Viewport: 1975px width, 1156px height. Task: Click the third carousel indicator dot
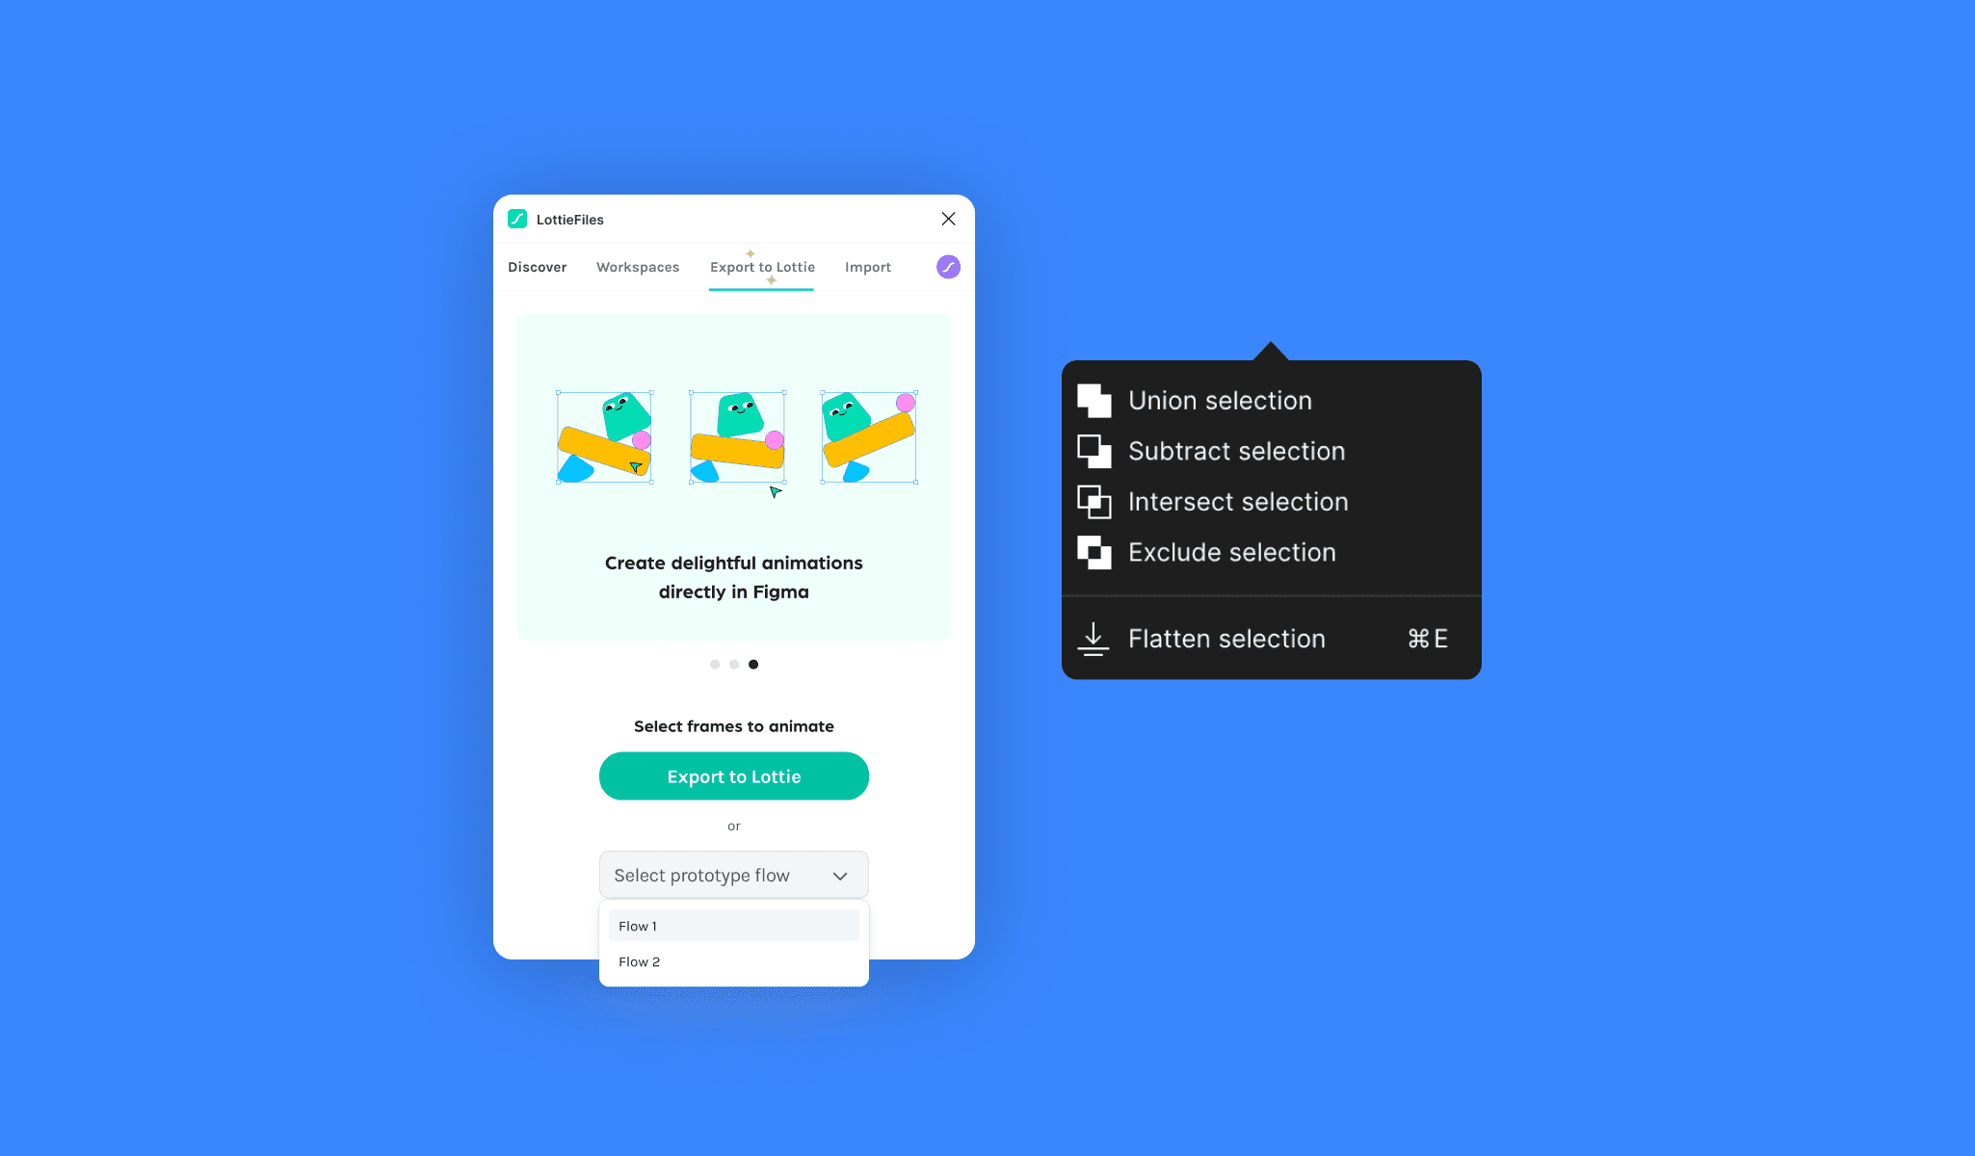click(x=752, y=664)
